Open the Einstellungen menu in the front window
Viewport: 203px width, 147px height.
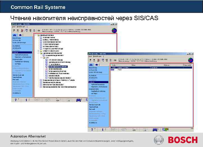[97, 56]
